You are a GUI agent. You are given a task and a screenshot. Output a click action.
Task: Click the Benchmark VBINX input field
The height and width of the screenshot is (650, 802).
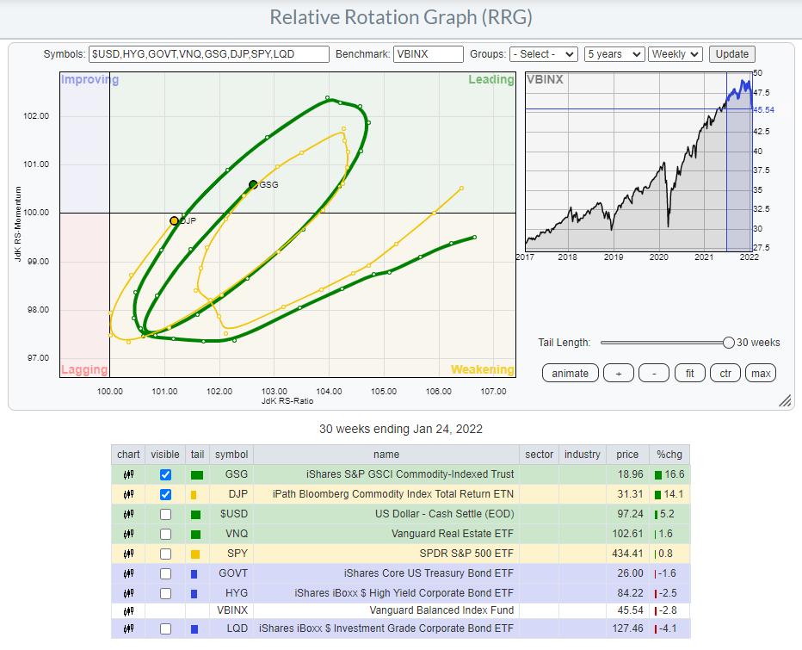coord(429,54)
